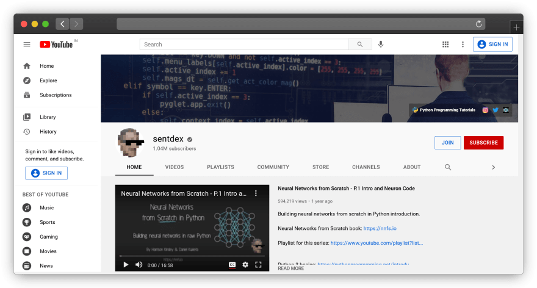The width and height of the screenshot is (537, 288).
Task: Open video player settings gear
Action: pyautogui.click(x=245, y=265)
